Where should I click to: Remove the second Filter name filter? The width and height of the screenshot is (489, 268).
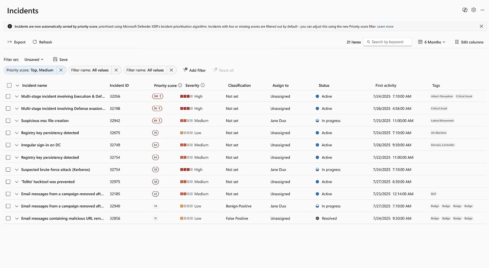pyautogui.click(x=171, y=70)
